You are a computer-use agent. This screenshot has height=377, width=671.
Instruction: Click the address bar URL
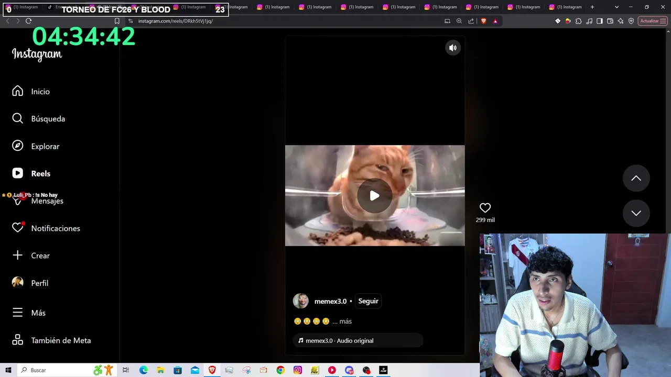click(x=176, y=21)
